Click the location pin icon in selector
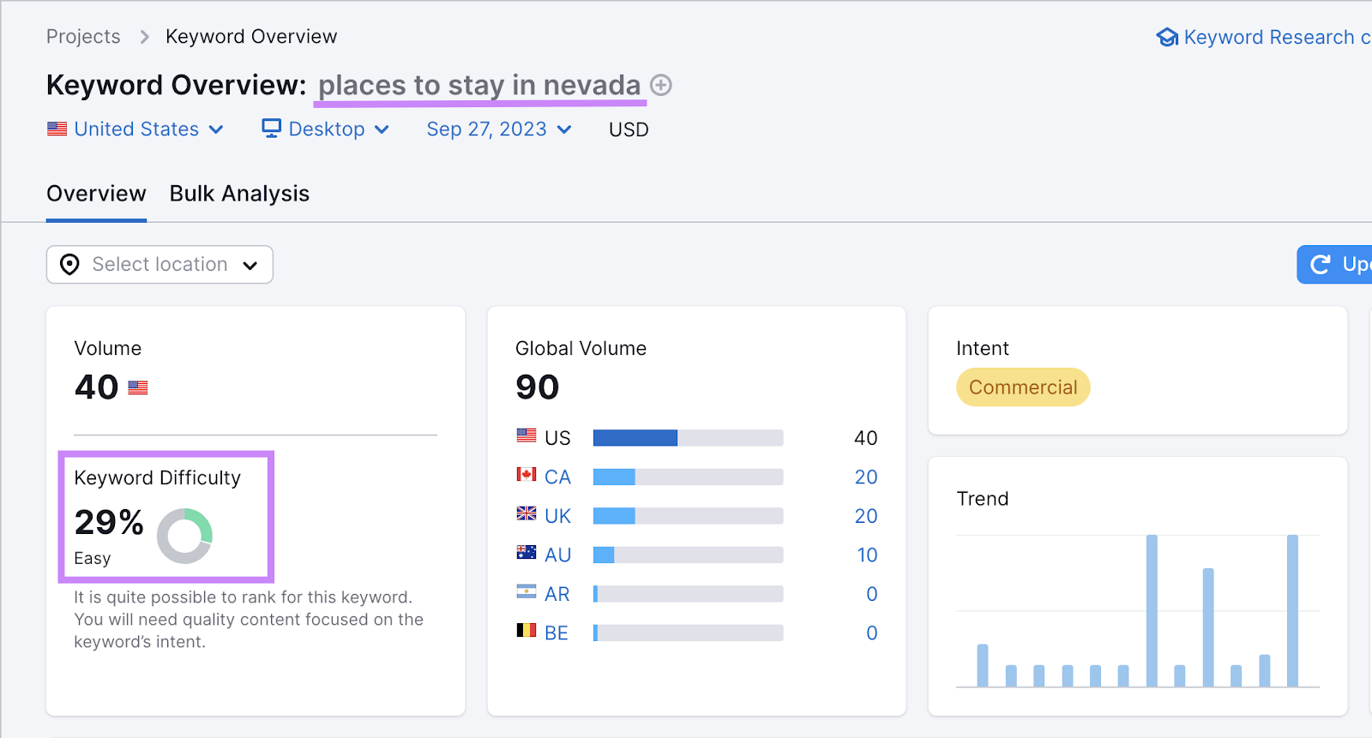 click(69, 265)
